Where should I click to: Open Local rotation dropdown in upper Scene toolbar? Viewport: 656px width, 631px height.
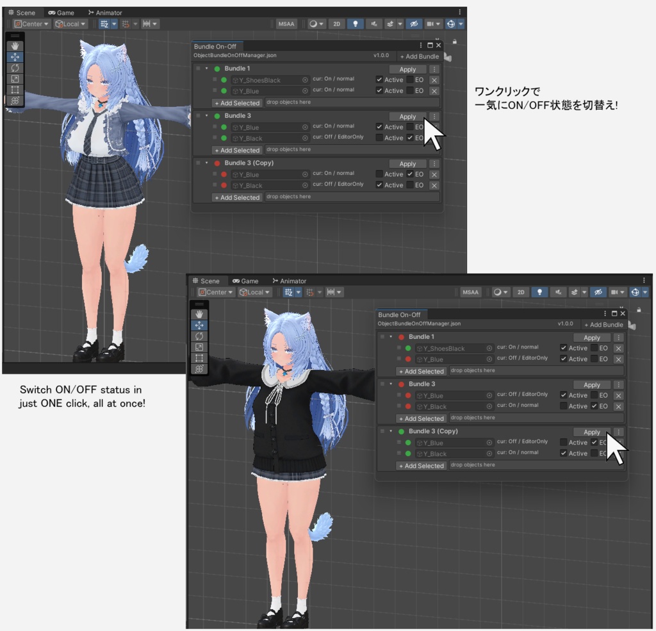[x=70, y=24]
